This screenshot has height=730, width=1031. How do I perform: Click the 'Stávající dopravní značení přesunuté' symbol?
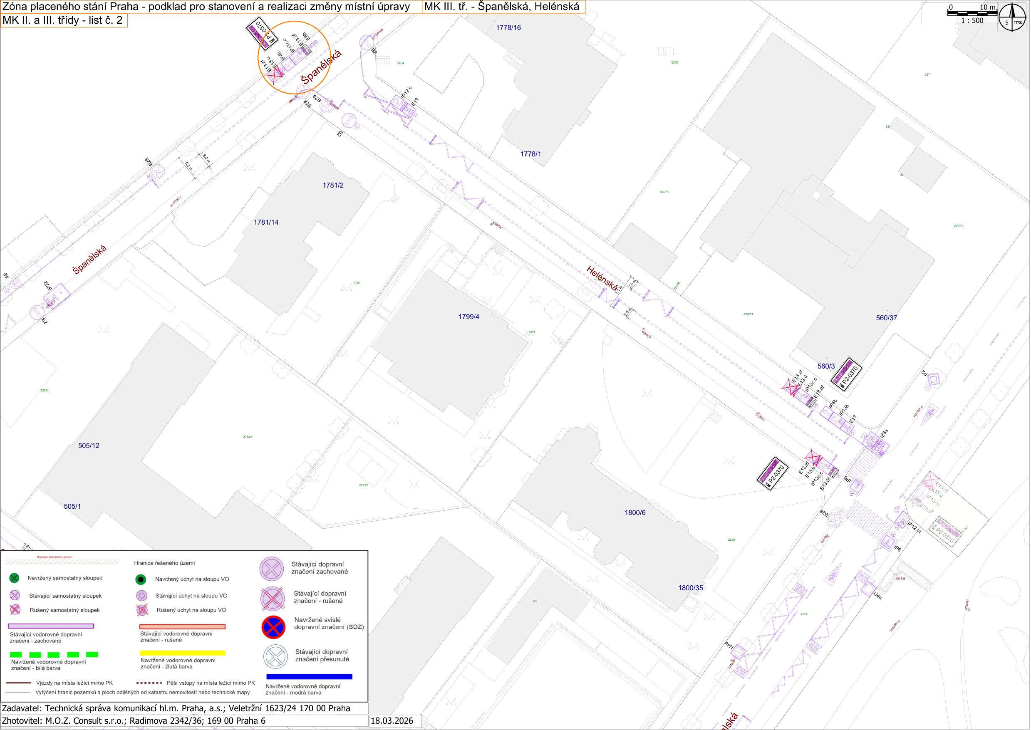[275, 656]
